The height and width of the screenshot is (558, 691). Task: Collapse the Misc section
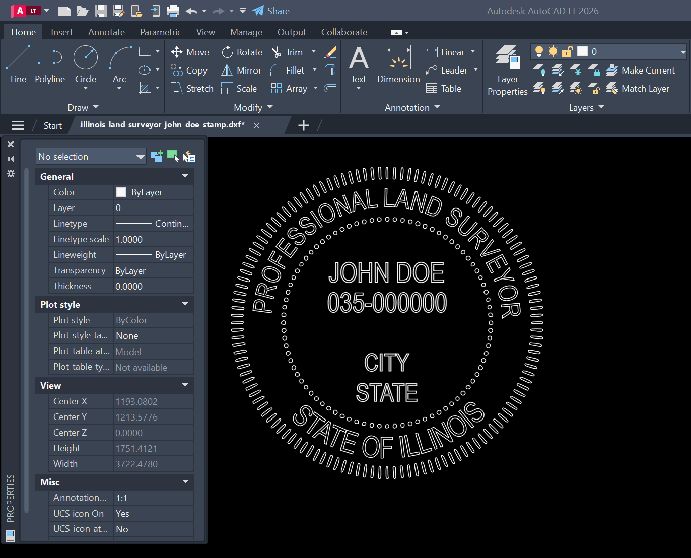185,482
